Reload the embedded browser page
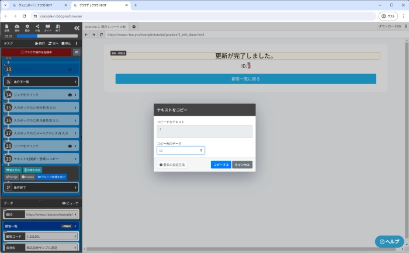Image resolution: width=409 pixels, height=253 pixels. pyautogui.click(x=101, y=35)
